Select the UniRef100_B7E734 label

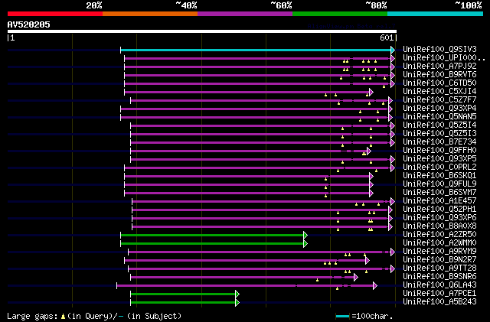439,142
